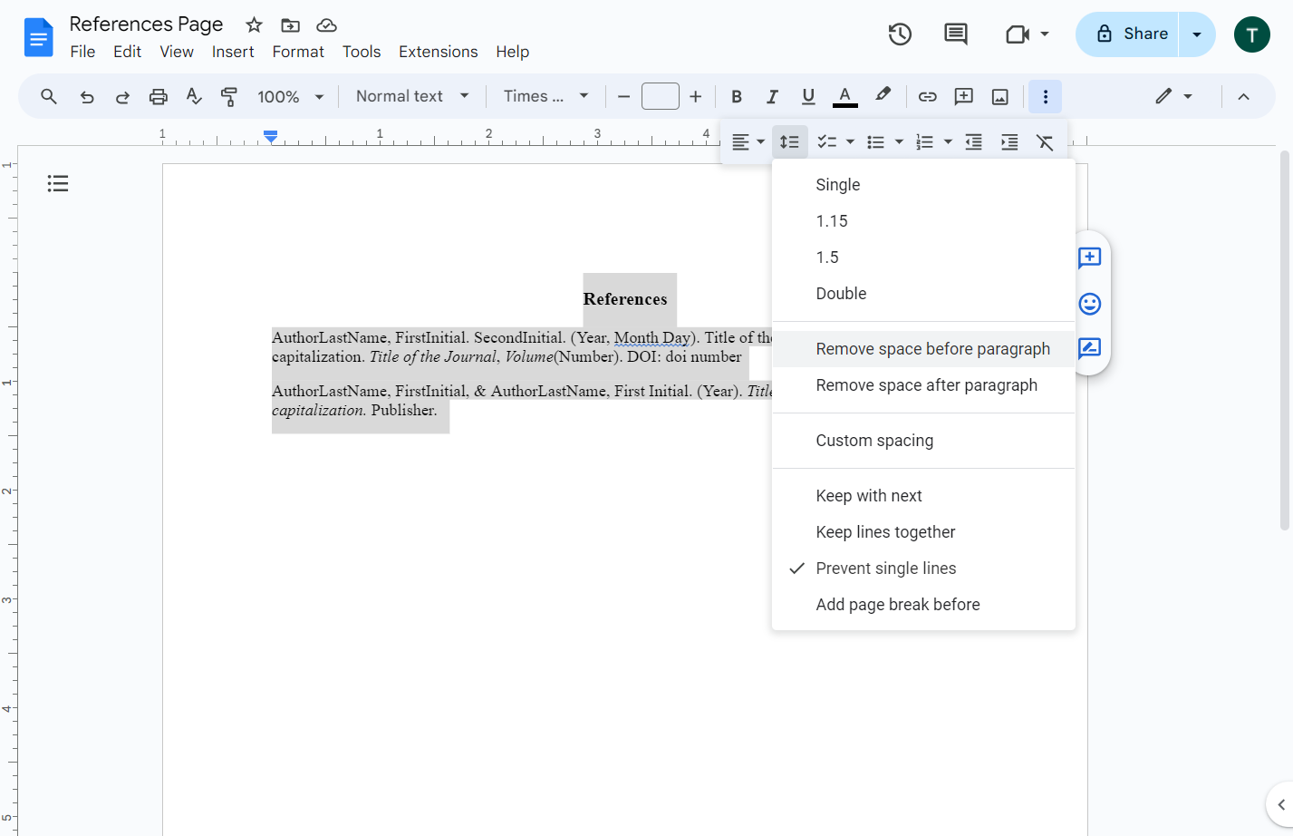Screen dimensions: 1293x836
Task: Click the move to folder icon
Action: (x=290, y=25)
